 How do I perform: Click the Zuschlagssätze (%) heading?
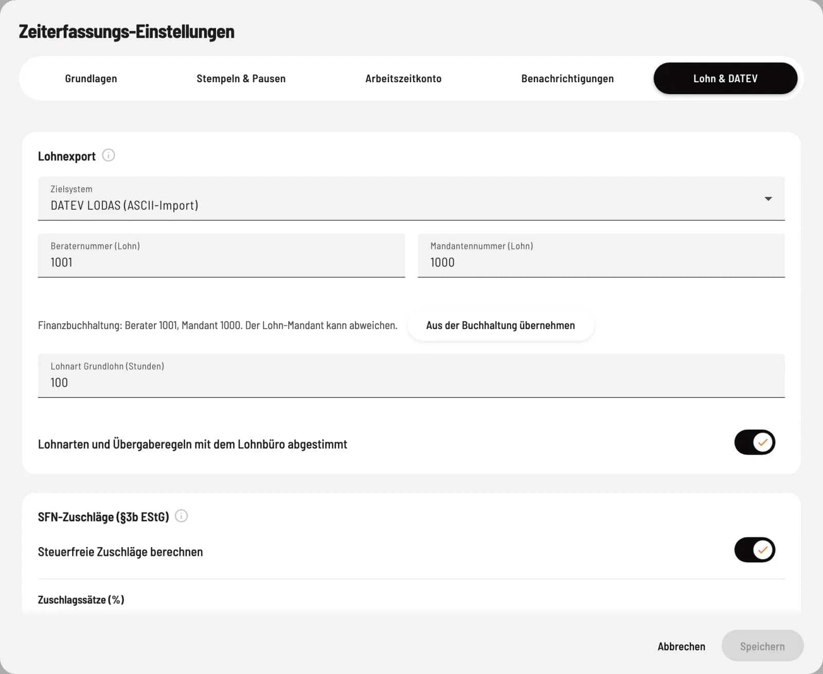81,599
